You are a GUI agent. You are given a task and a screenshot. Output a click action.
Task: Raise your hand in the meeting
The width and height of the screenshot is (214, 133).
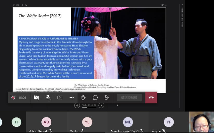click(x=83, y=97)
